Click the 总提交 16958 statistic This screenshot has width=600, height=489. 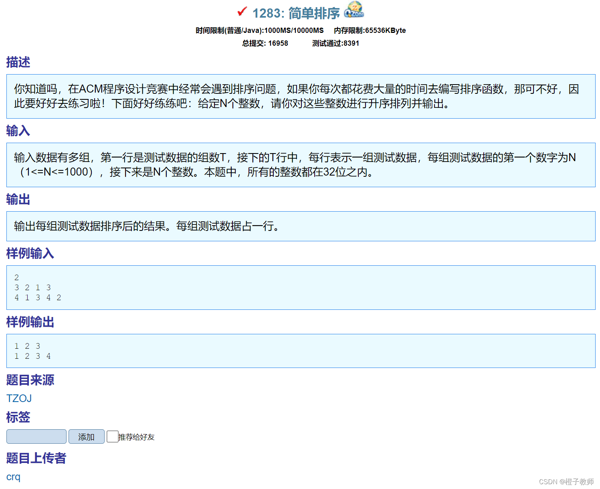point(265,43)
